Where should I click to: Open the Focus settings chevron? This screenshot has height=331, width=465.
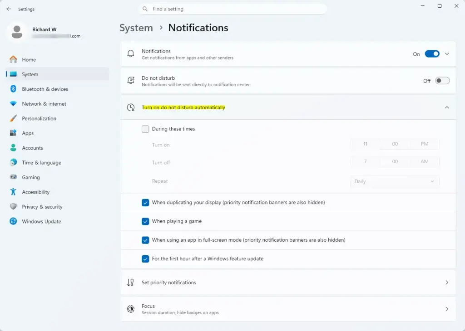pos(447,309)
